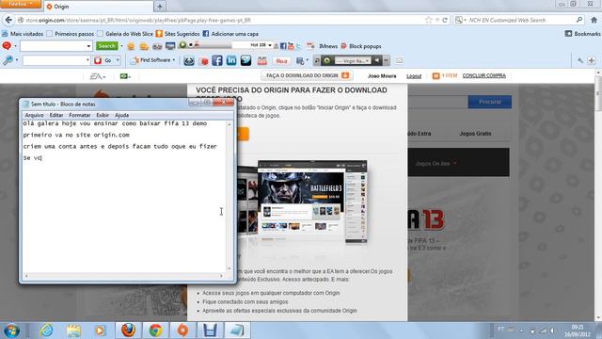Expand the Jogos On line dropdown
602x339 pixels.
(436, 163)
